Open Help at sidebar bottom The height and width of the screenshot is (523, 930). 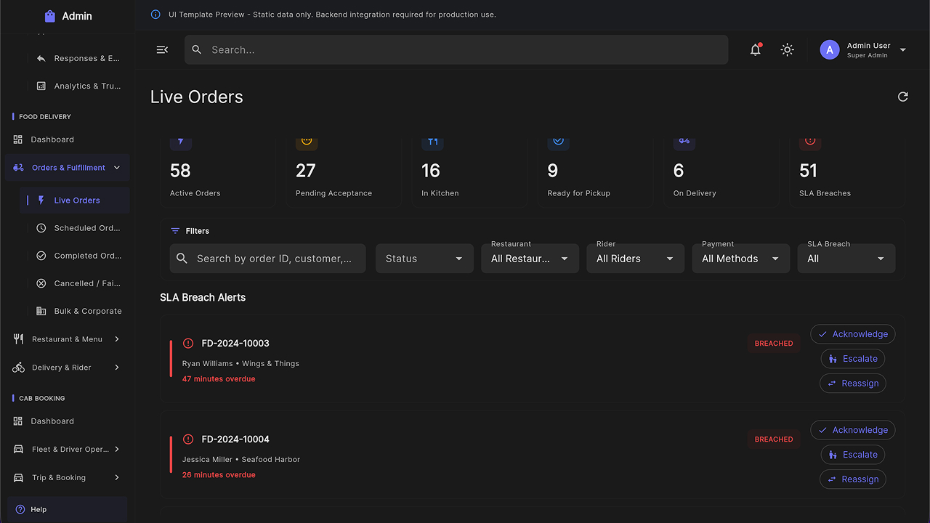coord(67,510)
